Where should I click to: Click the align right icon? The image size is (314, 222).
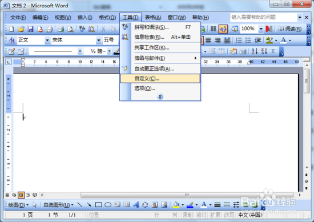coord(218,41)
